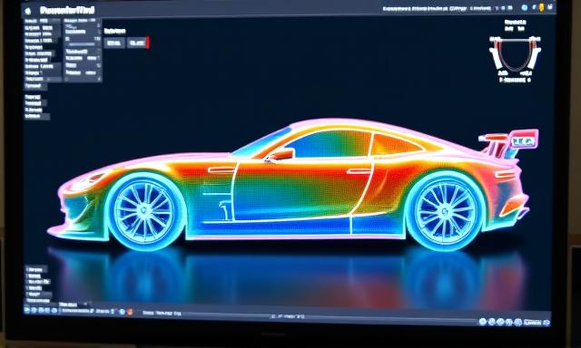Click the horizontal slider in the second settings panel
581x348 pixels.
[83, 44]
